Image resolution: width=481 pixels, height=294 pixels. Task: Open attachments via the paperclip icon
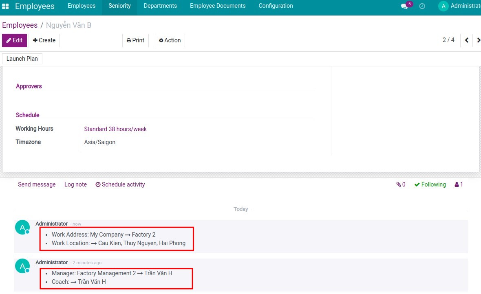399,184
